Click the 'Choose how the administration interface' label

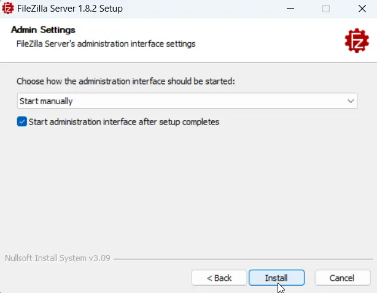(125, 81)
